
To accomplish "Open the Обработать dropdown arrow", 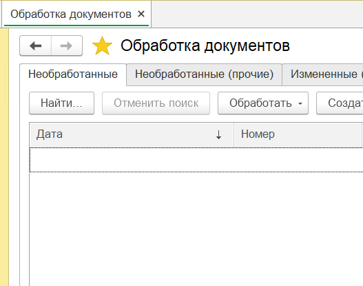I will point(300,103).
